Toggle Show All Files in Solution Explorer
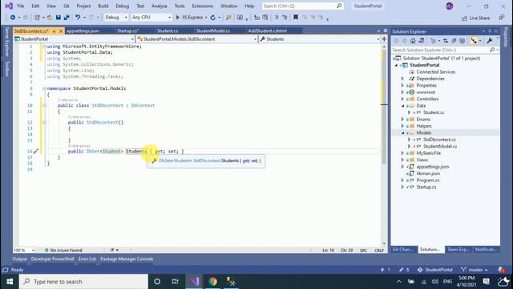This screenshot has width=513, height=289. pyautogui.click(x=462, y=41)
